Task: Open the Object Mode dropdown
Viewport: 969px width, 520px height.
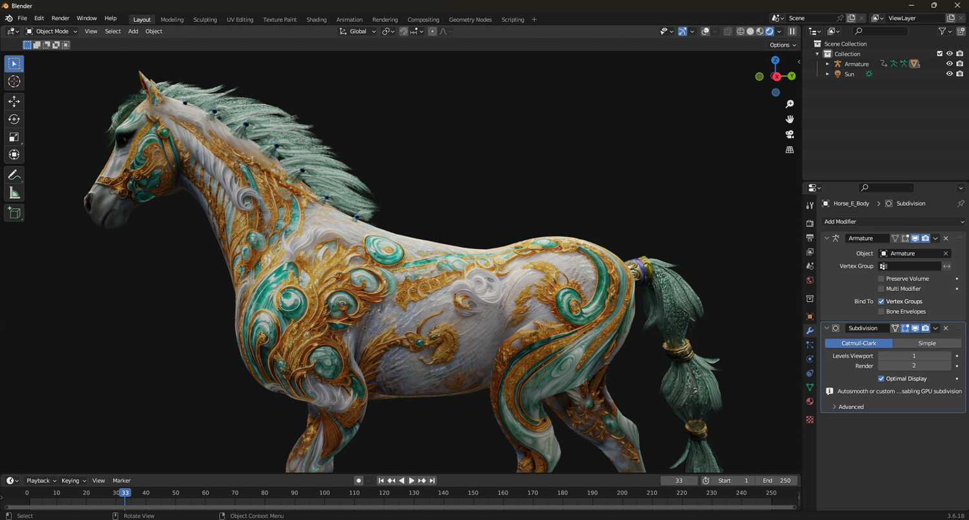Action: [x=52, y=31]
